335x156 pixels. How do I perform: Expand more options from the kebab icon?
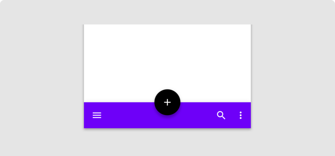[x=241, y=115]
